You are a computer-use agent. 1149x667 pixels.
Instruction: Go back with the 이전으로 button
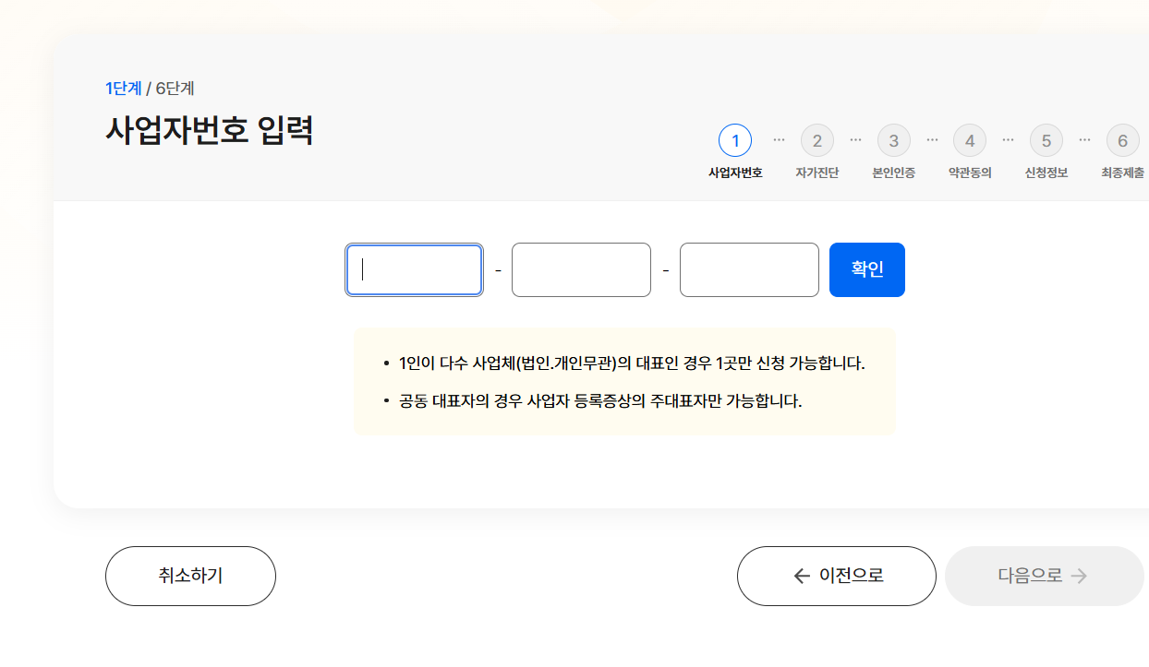click(837, 576)
